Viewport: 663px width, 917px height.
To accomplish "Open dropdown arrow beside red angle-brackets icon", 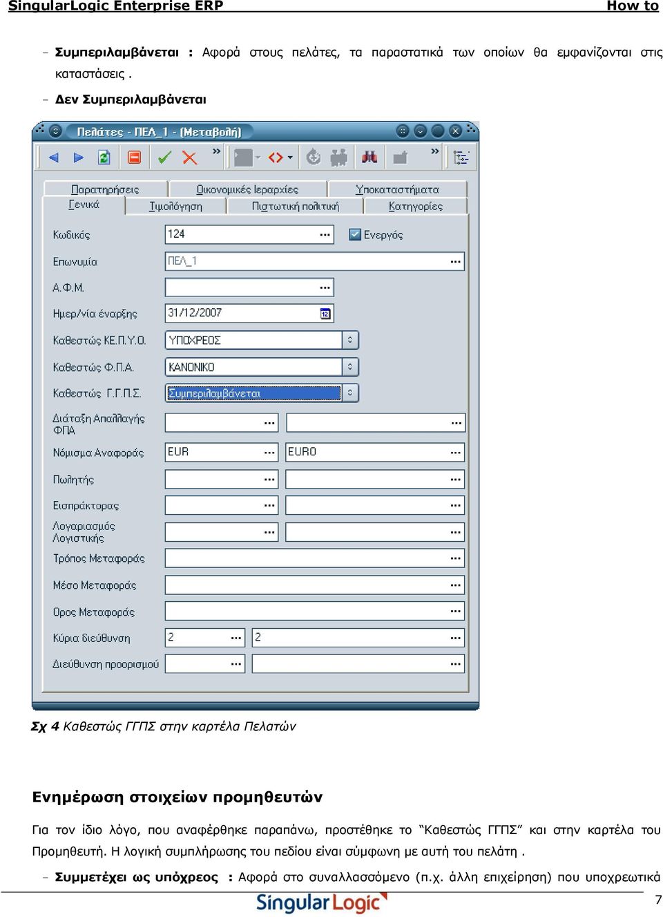I will [x=290, y=158].
